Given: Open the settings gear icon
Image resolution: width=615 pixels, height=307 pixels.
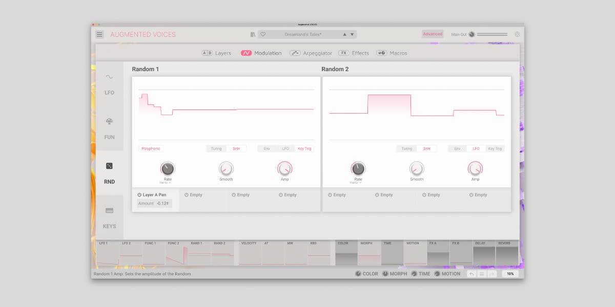Looking at the screenshot, I should [517, 34].
